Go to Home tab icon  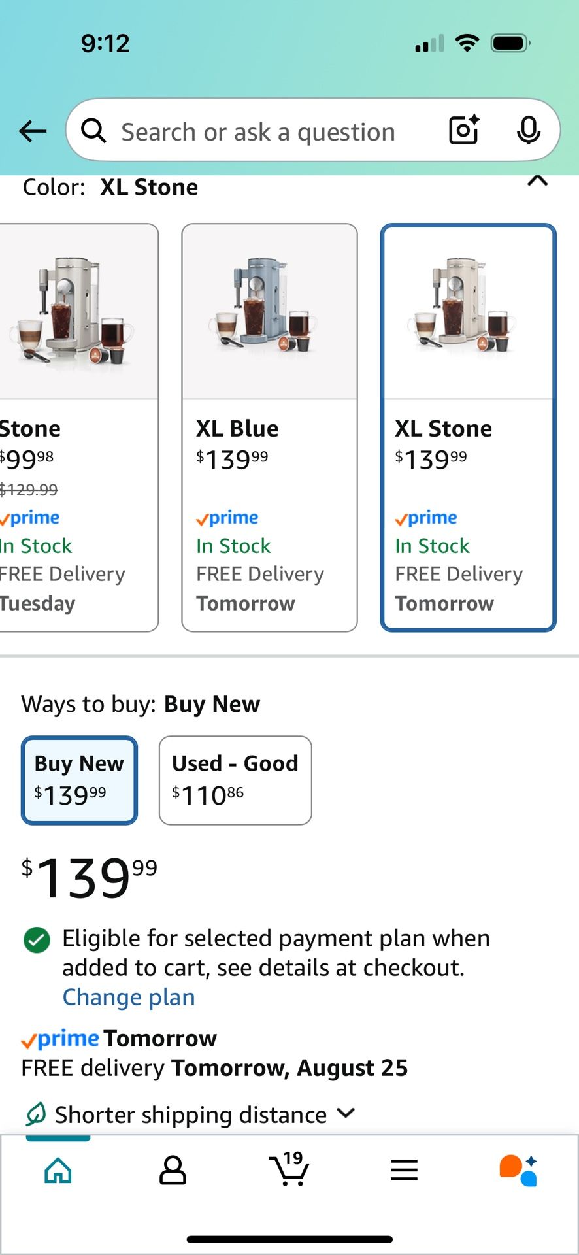tap(58, 1170)
